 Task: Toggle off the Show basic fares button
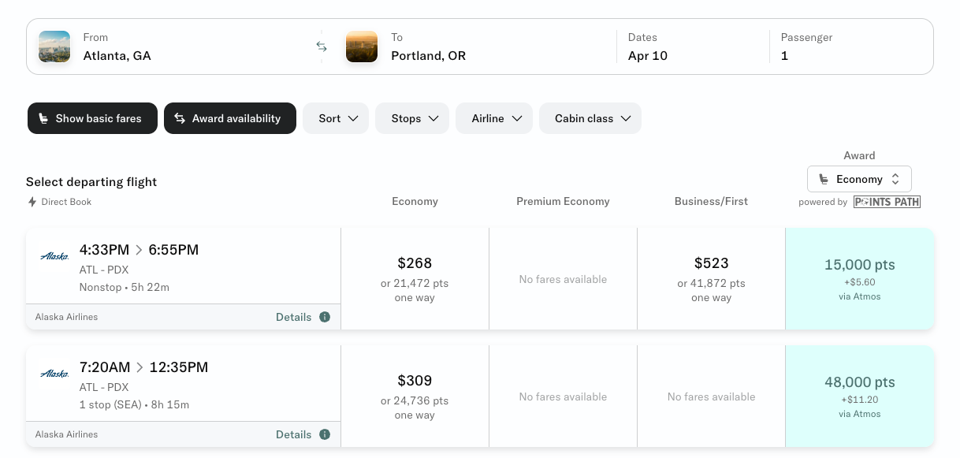coord(92,118)
